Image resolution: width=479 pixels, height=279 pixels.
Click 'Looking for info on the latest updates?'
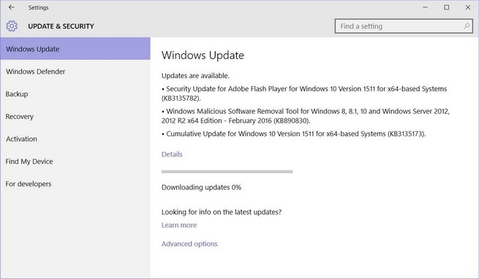tap(222, 212)
